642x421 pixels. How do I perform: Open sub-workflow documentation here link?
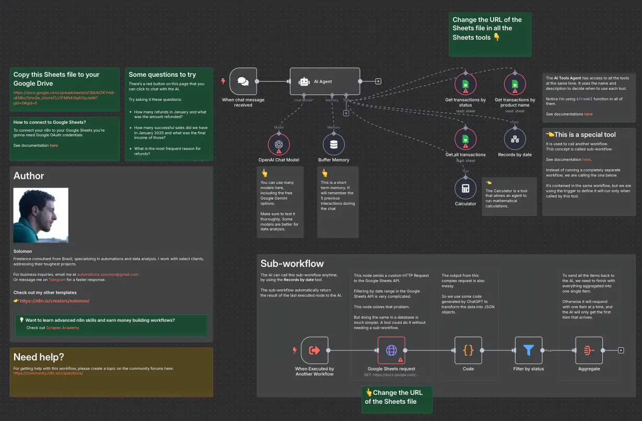click(586, 159)
